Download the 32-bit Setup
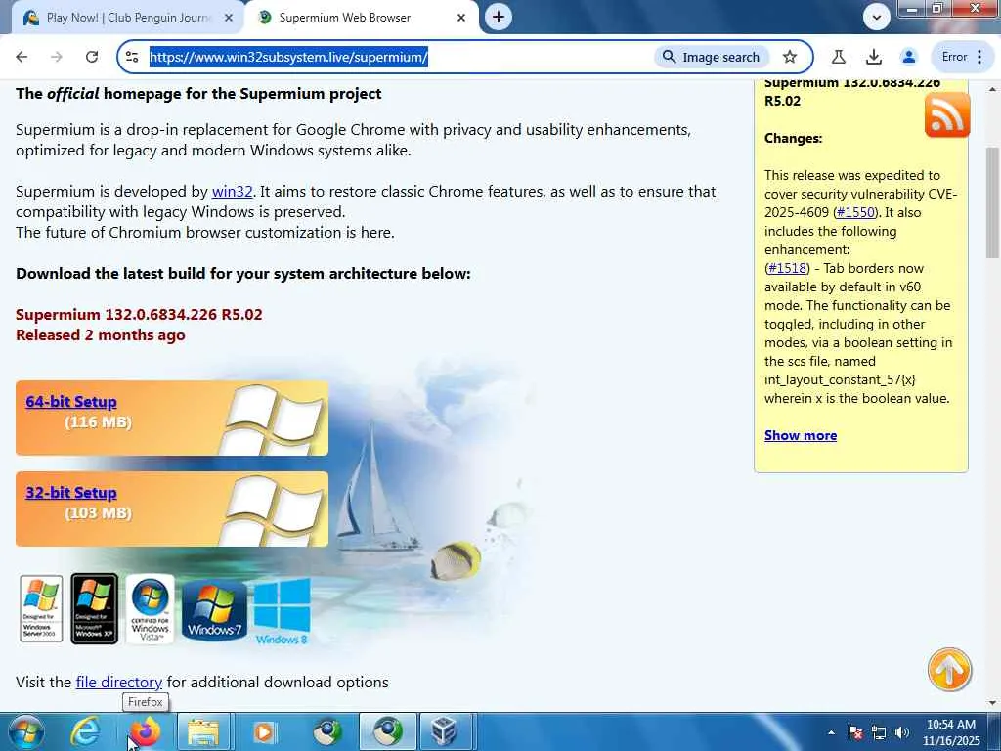Image resolution: width=1001 pixels, height=751 pixels. point(71,493)
